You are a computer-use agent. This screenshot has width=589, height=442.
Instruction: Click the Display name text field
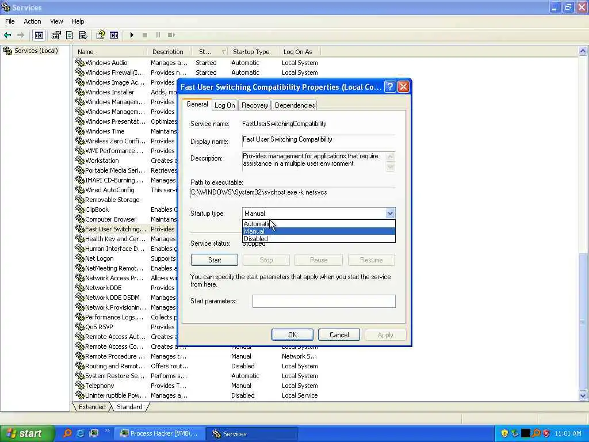tap(319, 140)
